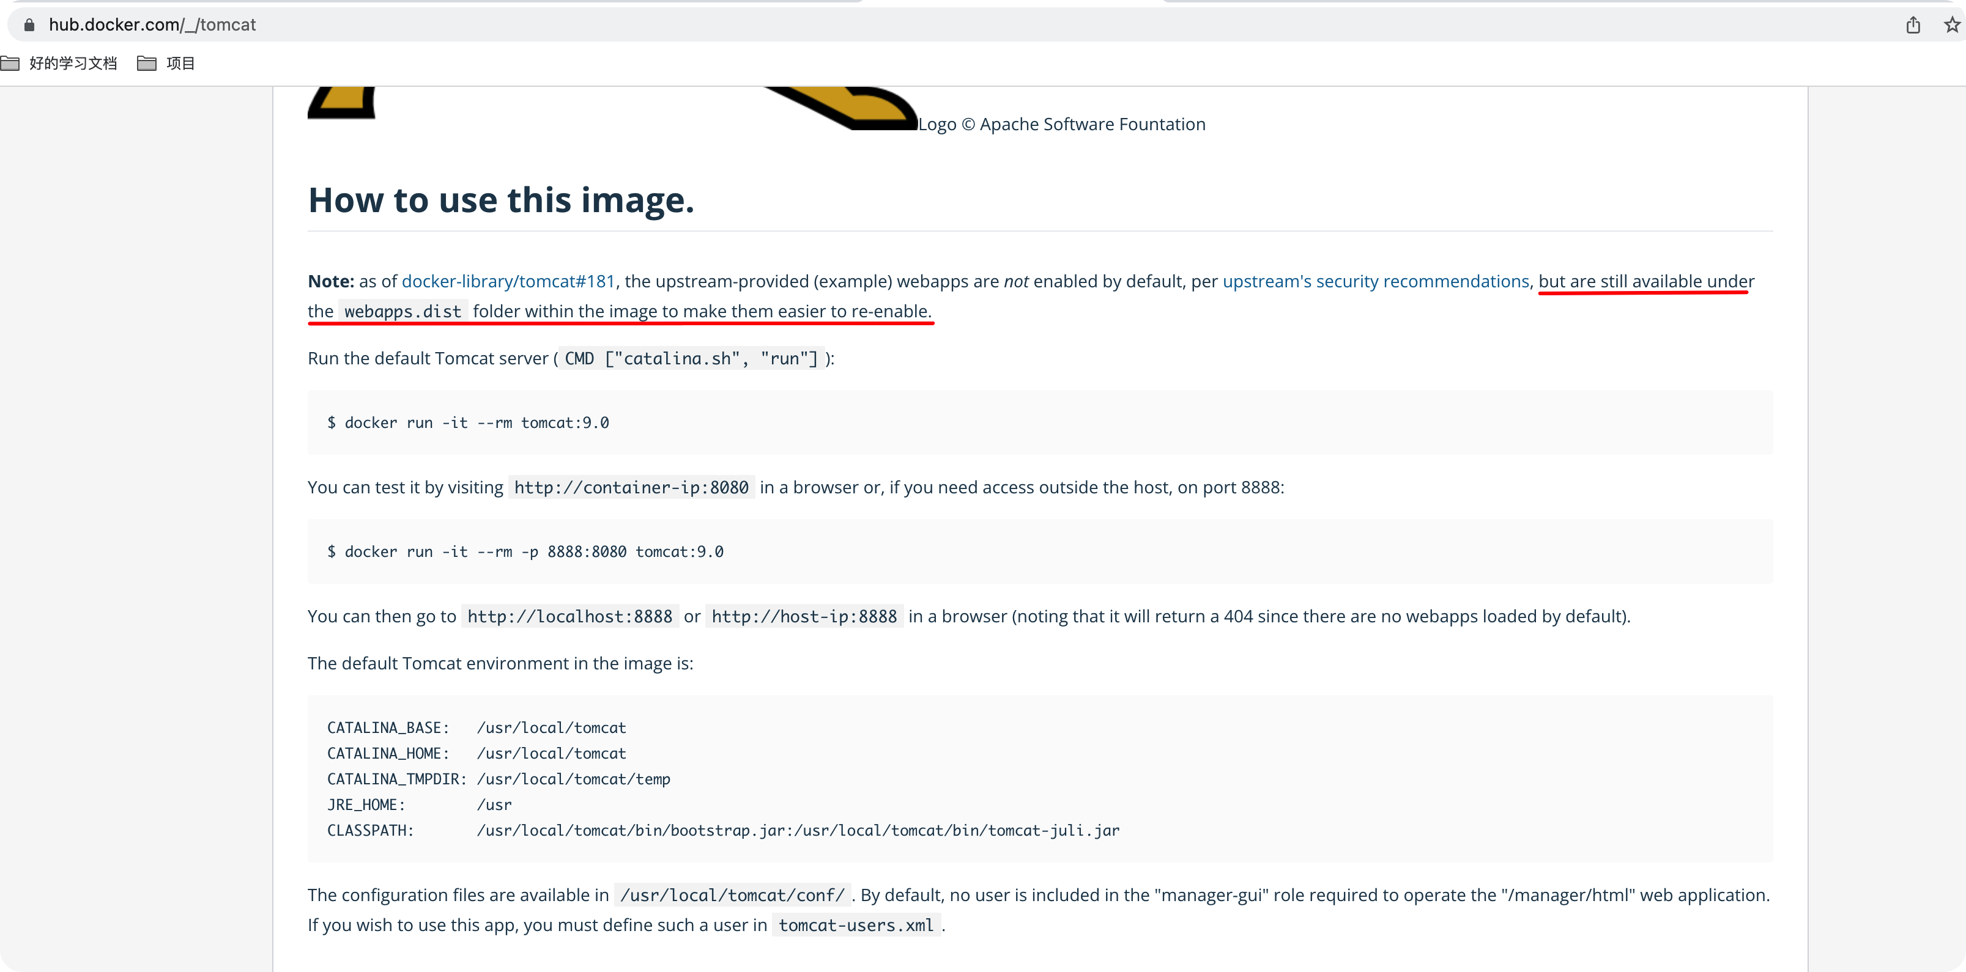
Task: Open the 好的学习文档 bookmarks folder
Action: pos(59,64)
